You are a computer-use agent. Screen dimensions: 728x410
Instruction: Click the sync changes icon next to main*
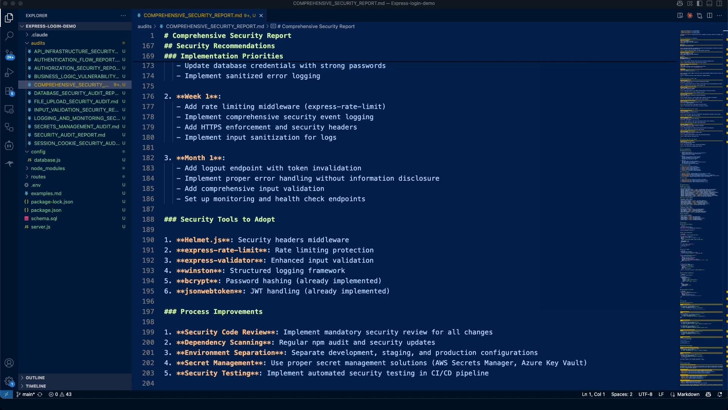coord(40,394)
